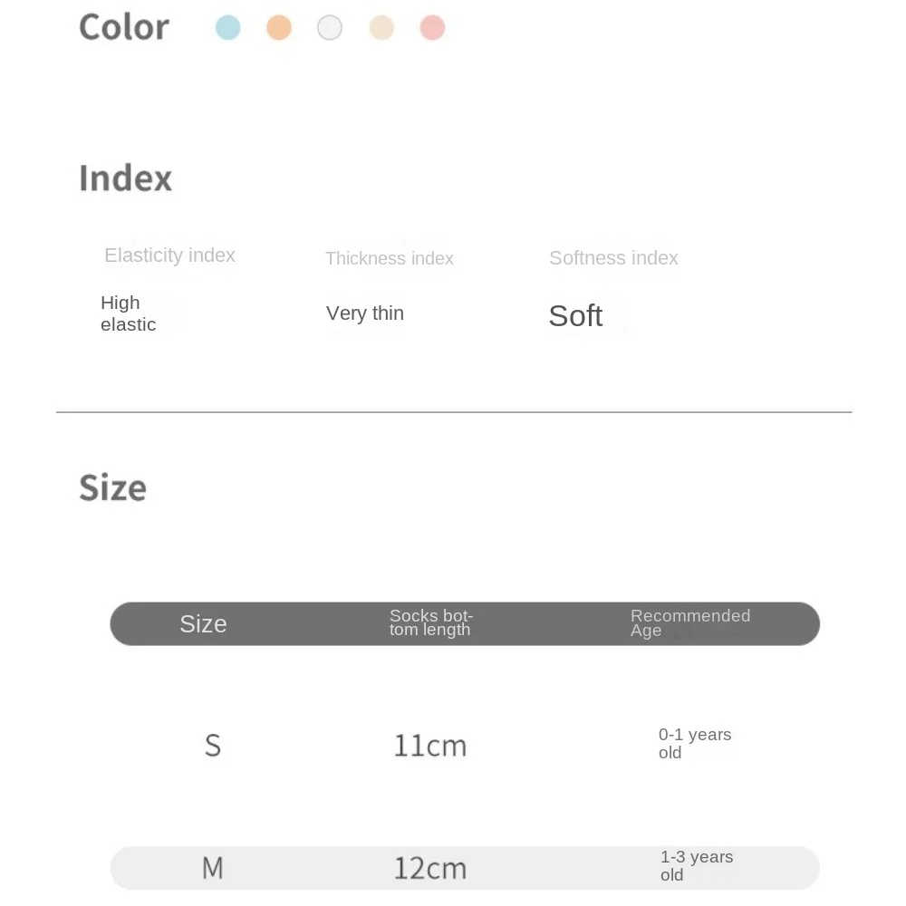Click the Recommended Age column header
The image size is (906, 906).
point(690,623)
